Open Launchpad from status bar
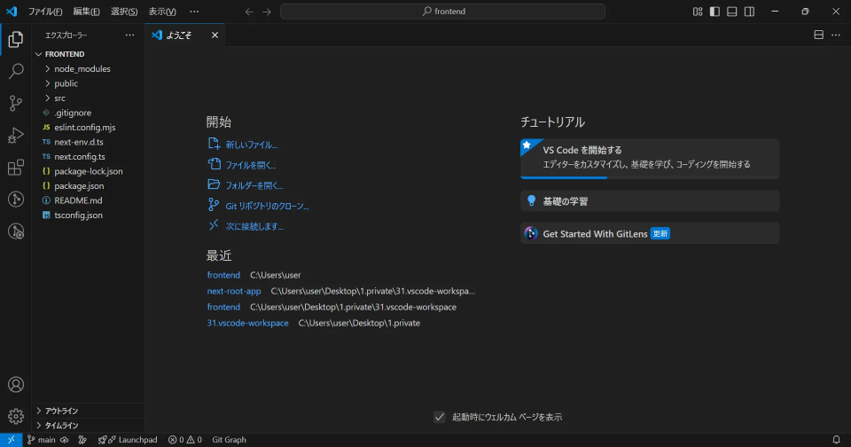The height and width of the screenshot is (447, 851). click(x=128, y=440)
